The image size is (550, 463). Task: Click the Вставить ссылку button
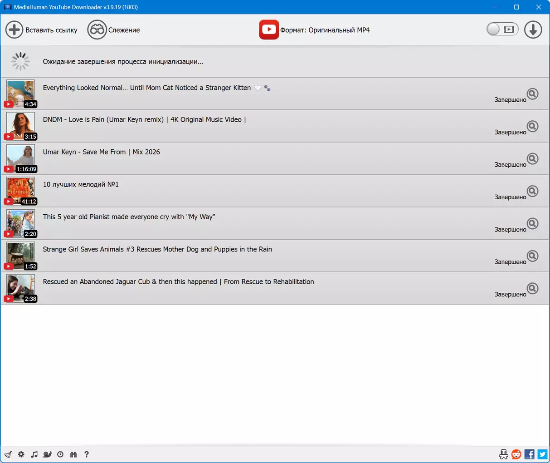pyautogui.click(x=41, y=30)
